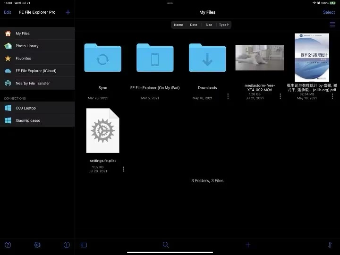Open the help question mark icon

point(8,245)
